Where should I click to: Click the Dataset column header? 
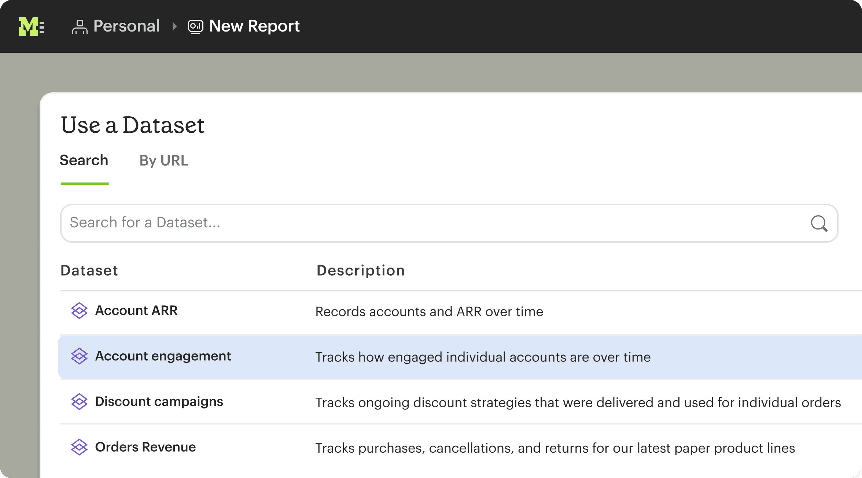[89, 271]
